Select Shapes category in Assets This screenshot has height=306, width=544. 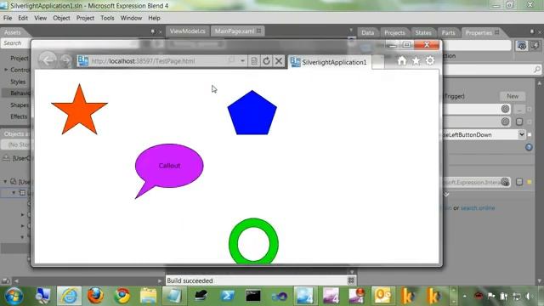20,105
